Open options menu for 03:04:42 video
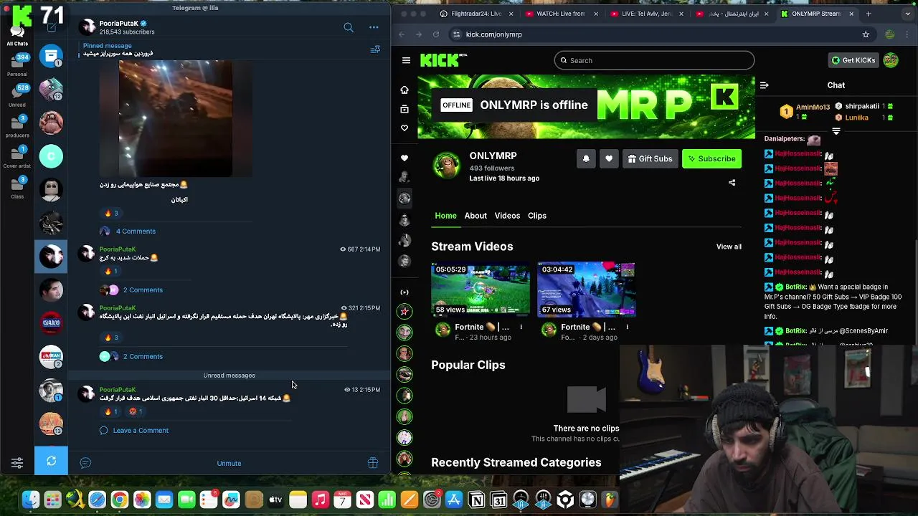The image size is (918, 516). pos(628,327)
